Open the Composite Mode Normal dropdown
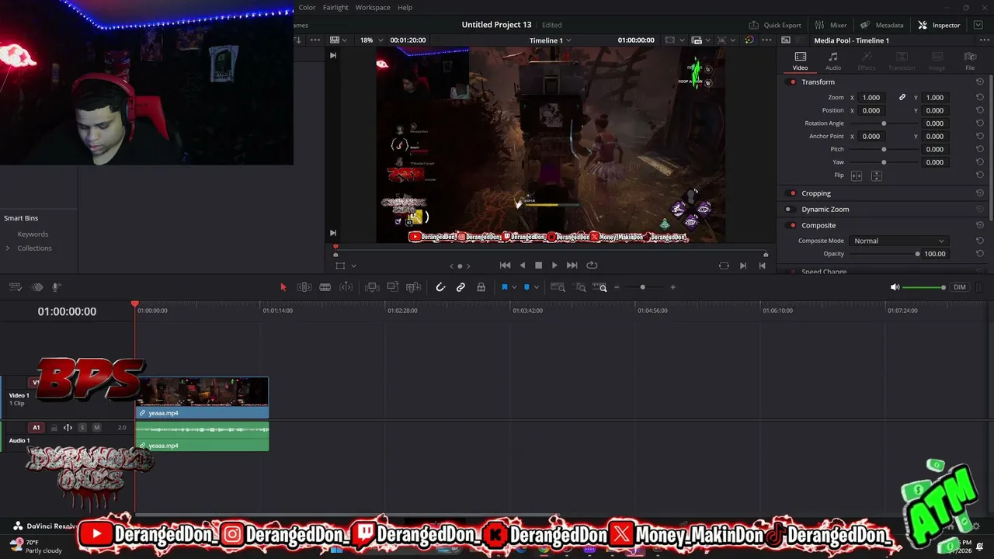This screenshot has height=559, width=994. 898,241
